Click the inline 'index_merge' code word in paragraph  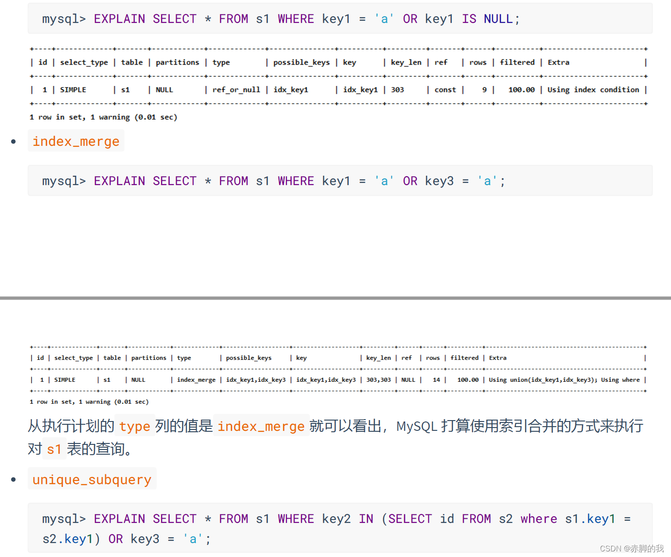click(261, 426)
